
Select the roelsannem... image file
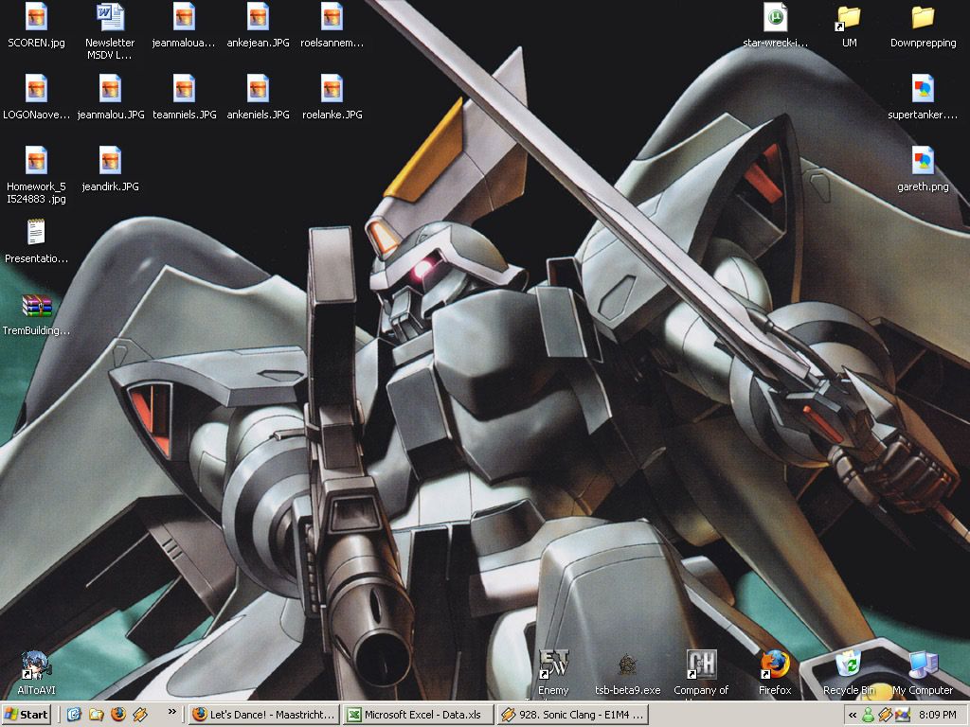(332, 25)
